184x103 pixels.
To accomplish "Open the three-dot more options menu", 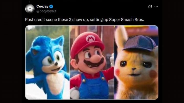I will [x=156, y=6].
